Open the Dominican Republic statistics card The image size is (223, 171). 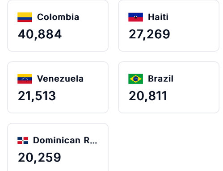pyautogui.click(x=58, y=147)
